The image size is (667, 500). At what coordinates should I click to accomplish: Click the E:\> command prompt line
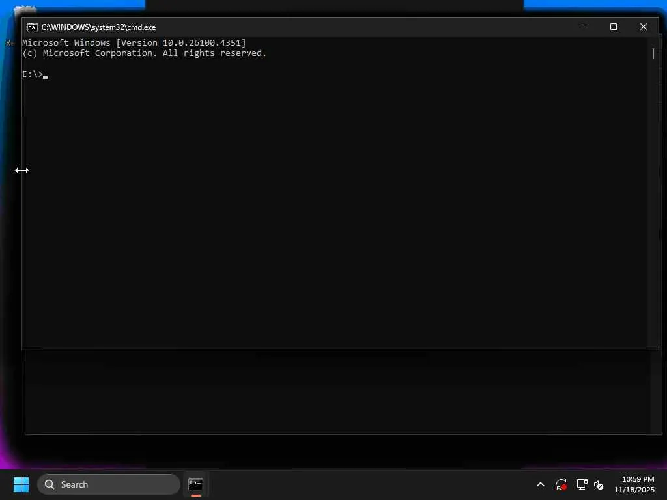35,74
